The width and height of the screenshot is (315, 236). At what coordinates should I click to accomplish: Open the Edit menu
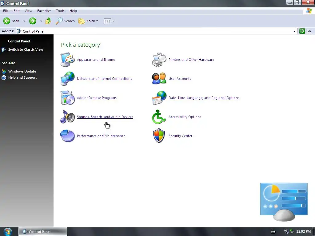[17, 11]
